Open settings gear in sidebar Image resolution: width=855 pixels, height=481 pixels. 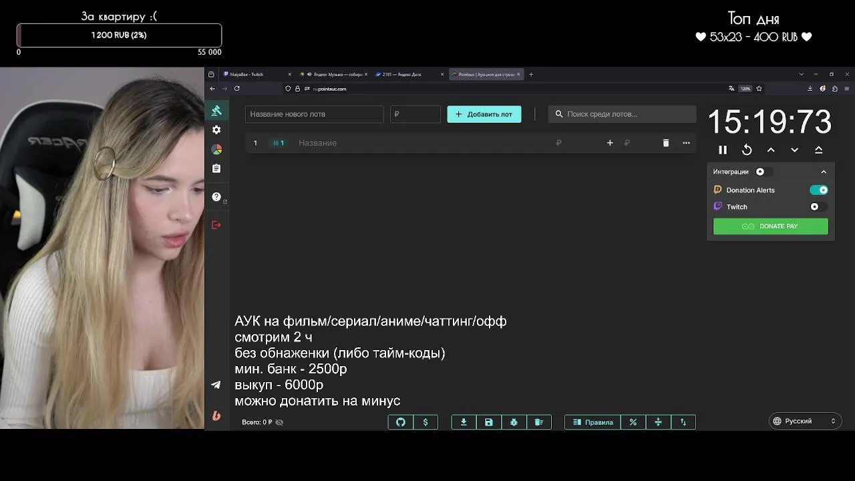[216, 130]
